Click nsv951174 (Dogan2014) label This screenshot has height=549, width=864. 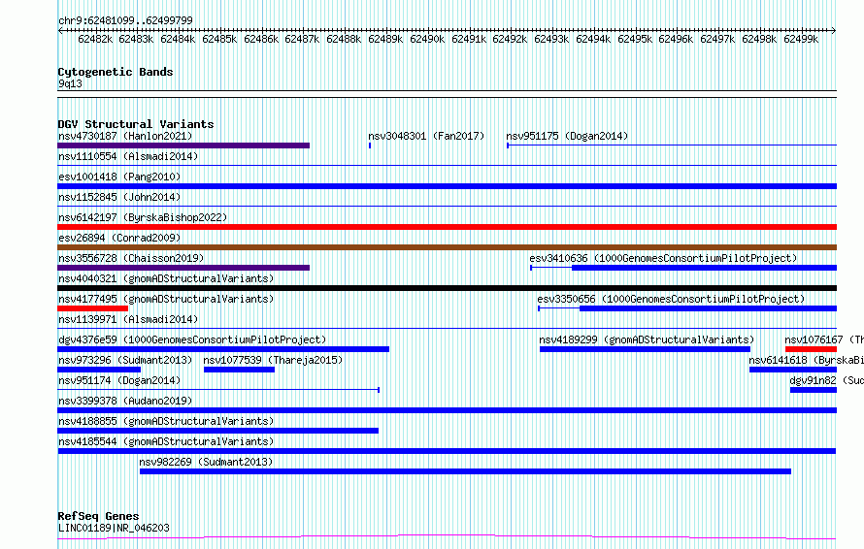(x=119, y=380)
